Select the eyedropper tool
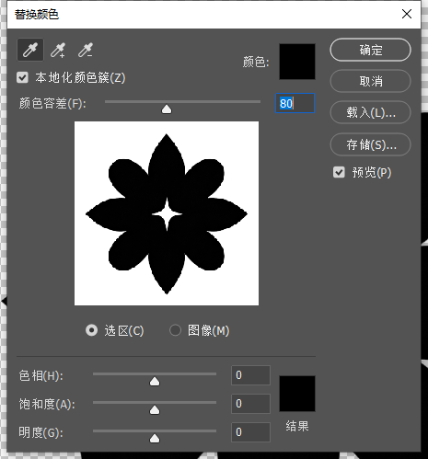This screenshot has height=459, width=428. (x=30, y=50)
